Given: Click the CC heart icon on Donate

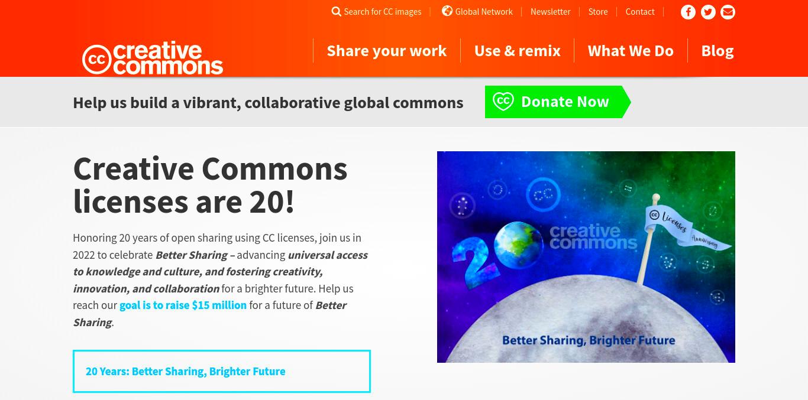Looking at the screenshot, I should [503, 102].
